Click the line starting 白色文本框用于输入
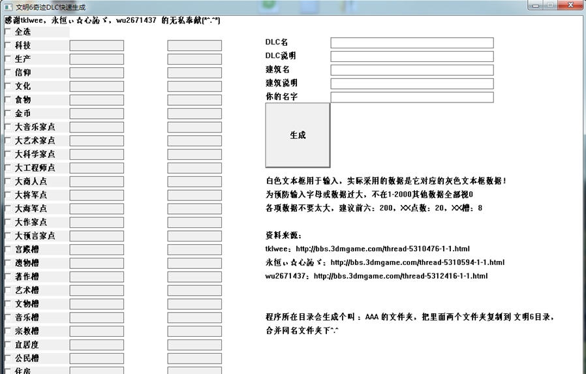Image resolution: width=586 pixels, height=374 pixels. (386, 181)
